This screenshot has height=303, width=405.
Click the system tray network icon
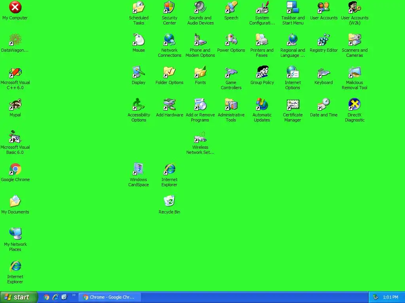click(x=376, y=297)
